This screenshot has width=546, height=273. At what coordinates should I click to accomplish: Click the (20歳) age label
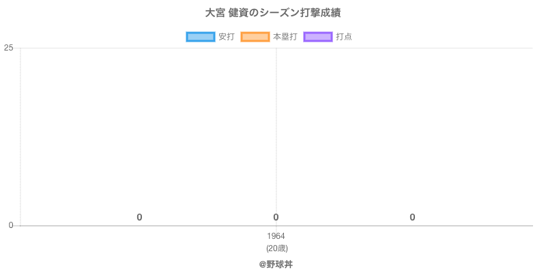[x=276, y=248]
